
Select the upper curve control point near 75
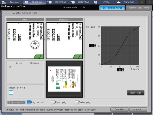(x=127, y=37)
